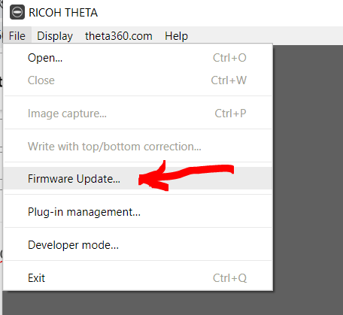Open the File menu
Image resolution: width=343 pixels, height=315 pixels.
(17, 36)
